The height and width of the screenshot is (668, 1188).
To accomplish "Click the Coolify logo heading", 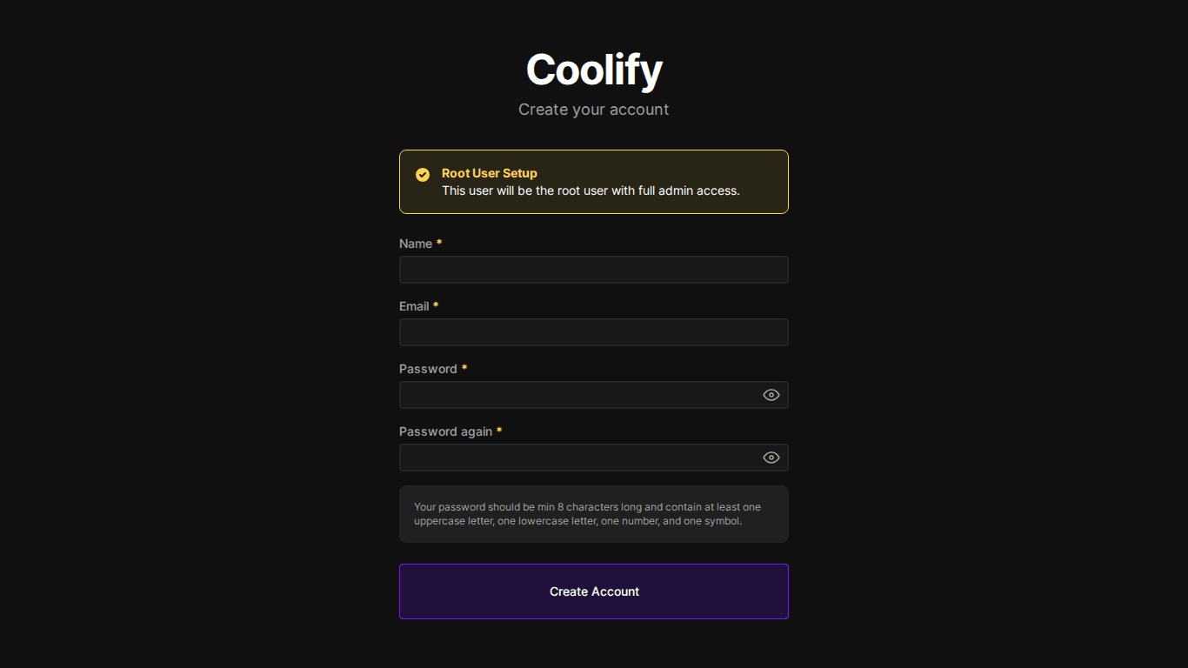I will coord(594,70).
